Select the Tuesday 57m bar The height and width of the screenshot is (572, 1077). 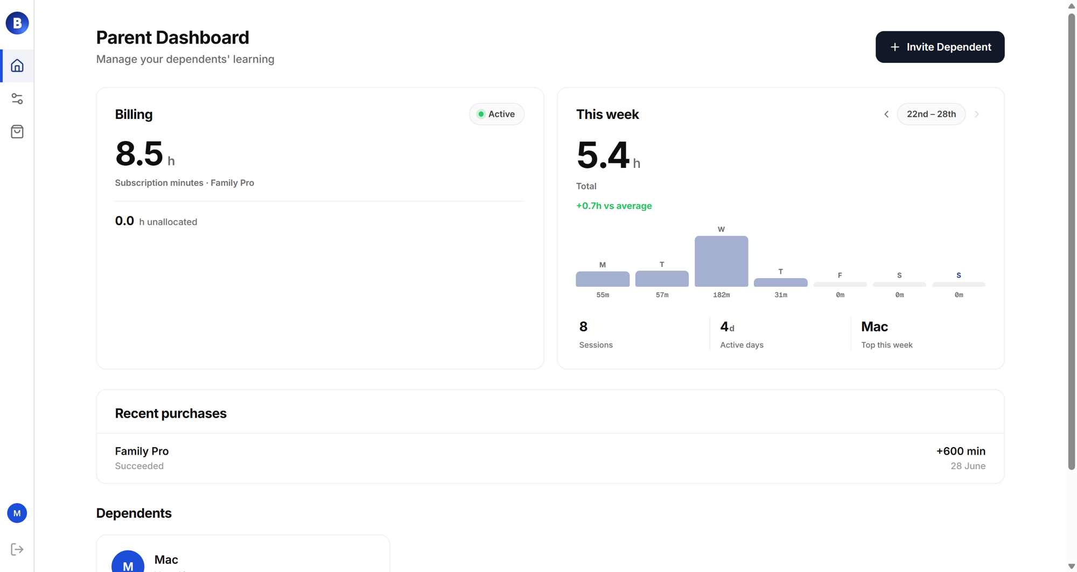[x=662, y=279]
